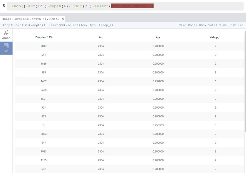Select node ID 385 cell
This screenshot has width=246, height=173.
44,72
